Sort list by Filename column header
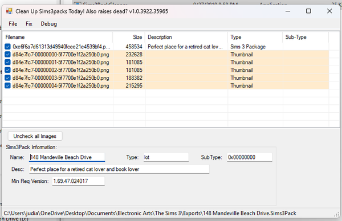The height and width of the screenshot is (221, 342). pos(58,37)
